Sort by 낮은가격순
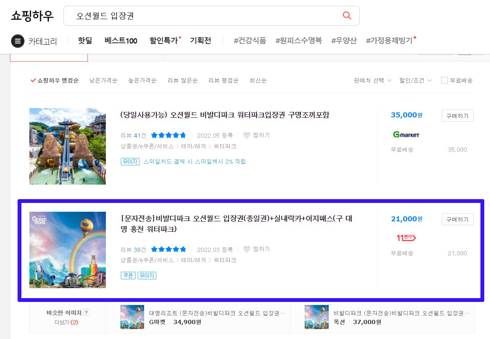The image size is (490, 339). tap(103, 80)
